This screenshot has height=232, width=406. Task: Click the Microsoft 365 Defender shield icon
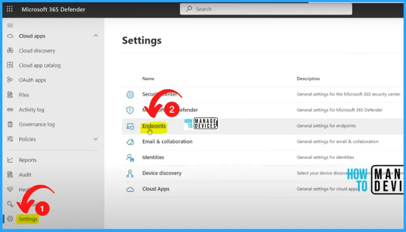point(130,110)
